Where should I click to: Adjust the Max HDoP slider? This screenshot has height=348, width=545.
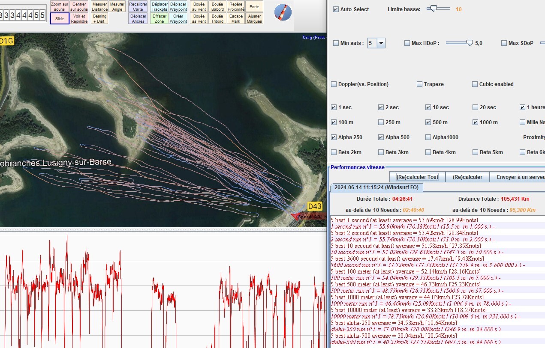point(469,43)
